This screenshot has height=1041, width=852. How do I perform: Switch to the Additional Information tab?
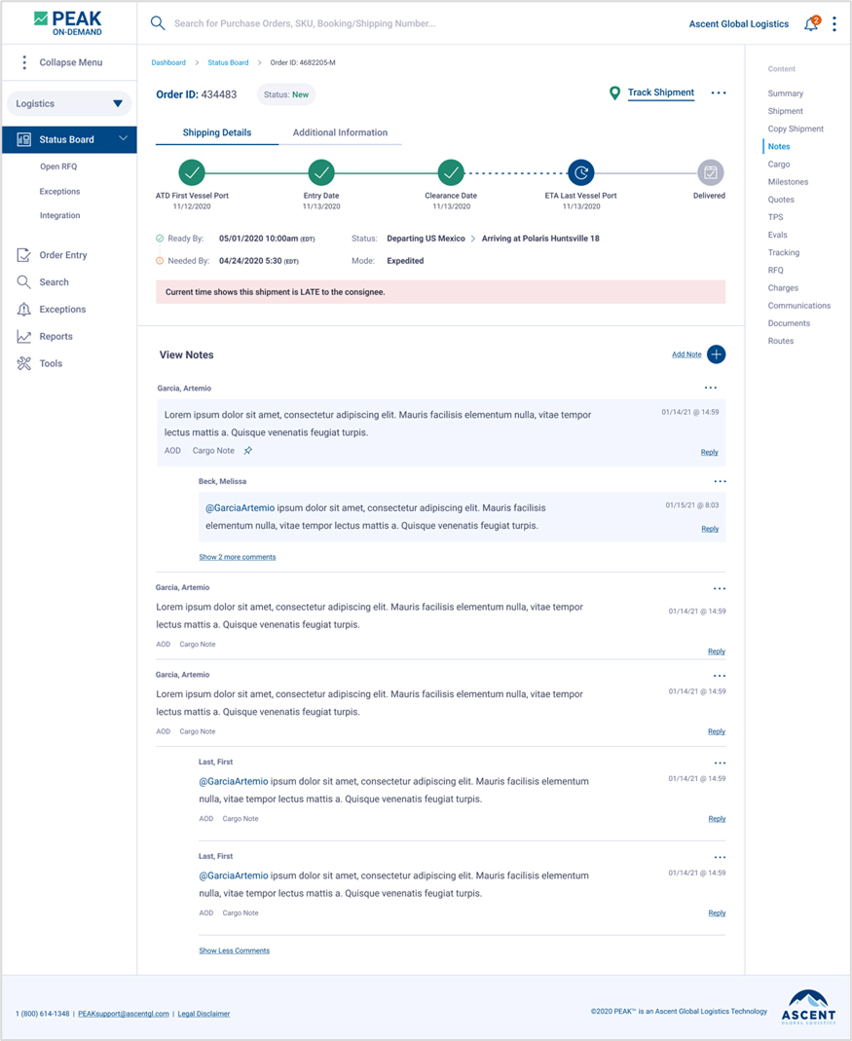point(340,132)
